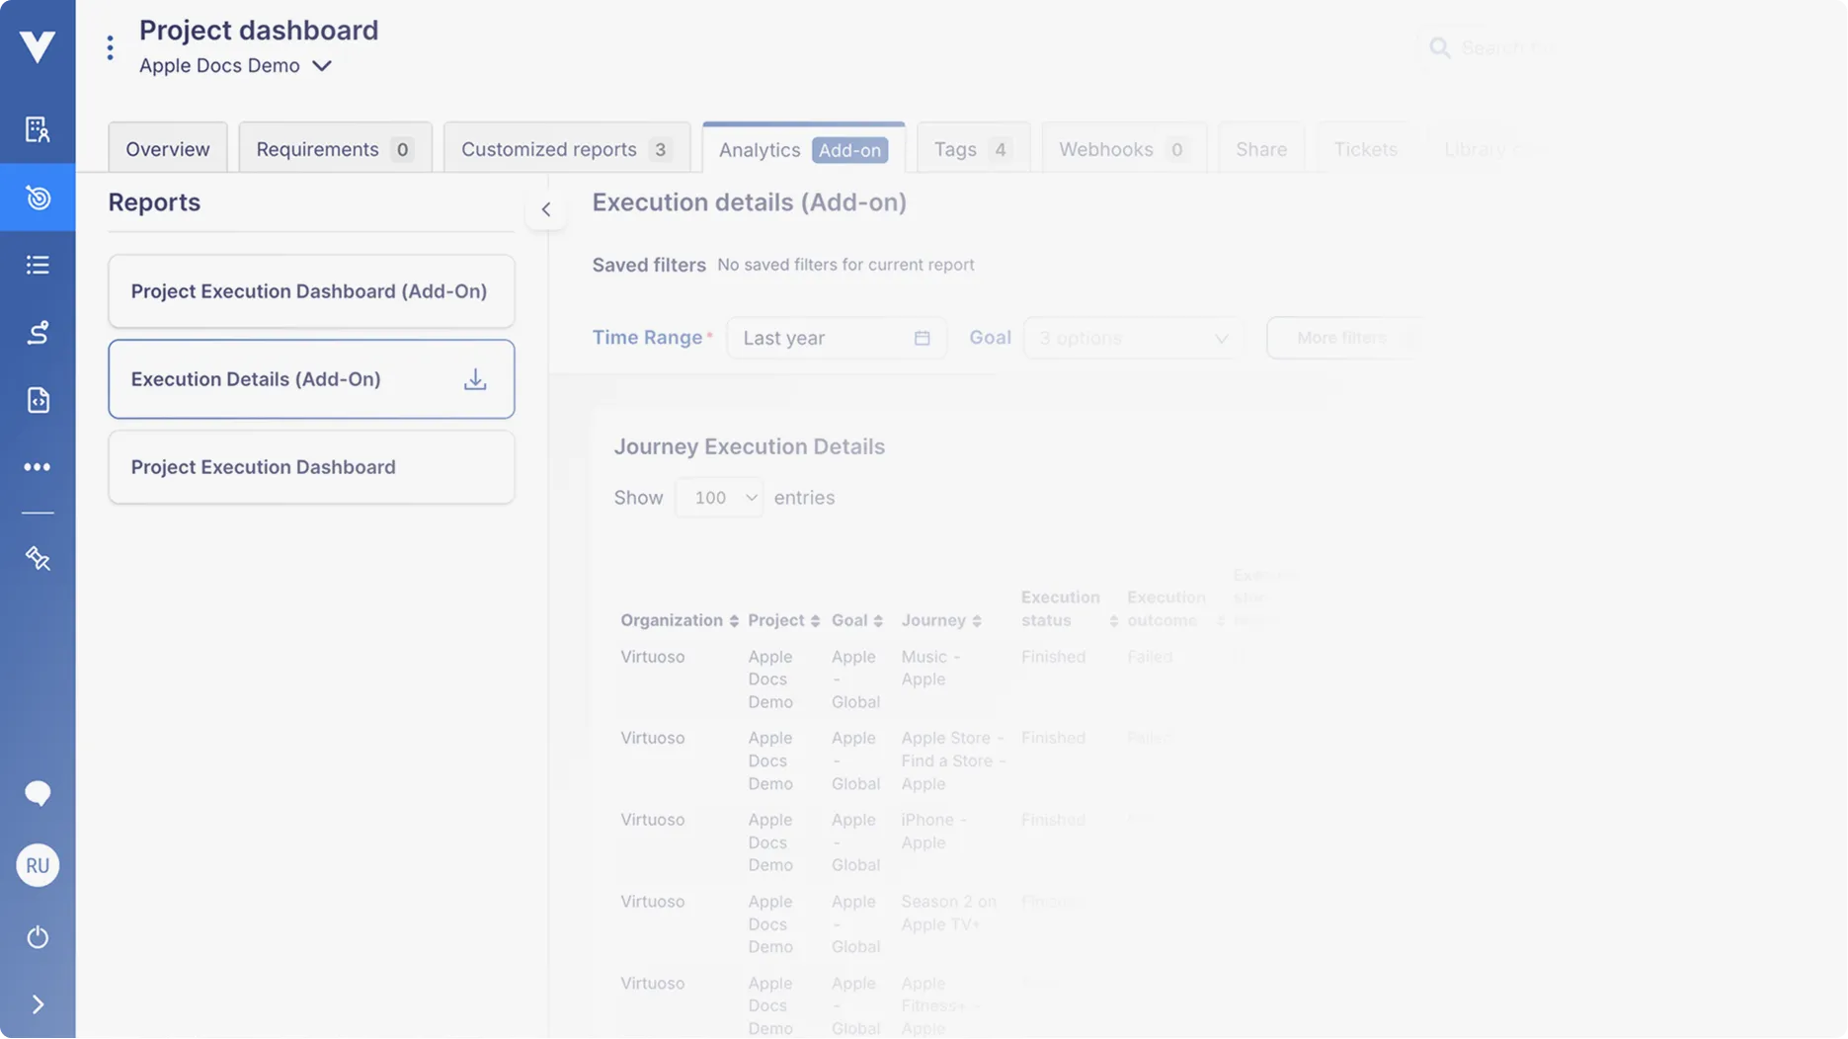Click the power logout icon
Viewport: 1848px width, 1039px height.
pyautogui.click(x=38, y=937)
